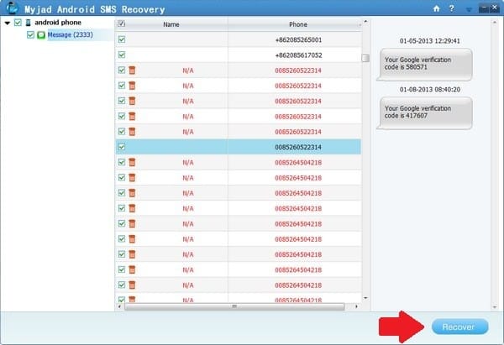Minimize the Myjad recovery window
This screenshot has height=345, width=504.
click(484, 8)
